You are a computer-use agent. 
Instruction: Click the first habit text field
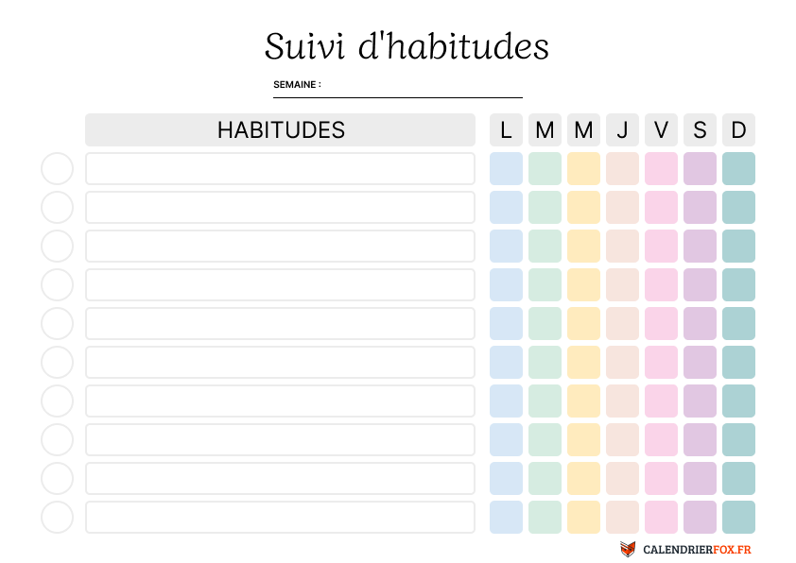pyautogui.click(x=280, y=169)
